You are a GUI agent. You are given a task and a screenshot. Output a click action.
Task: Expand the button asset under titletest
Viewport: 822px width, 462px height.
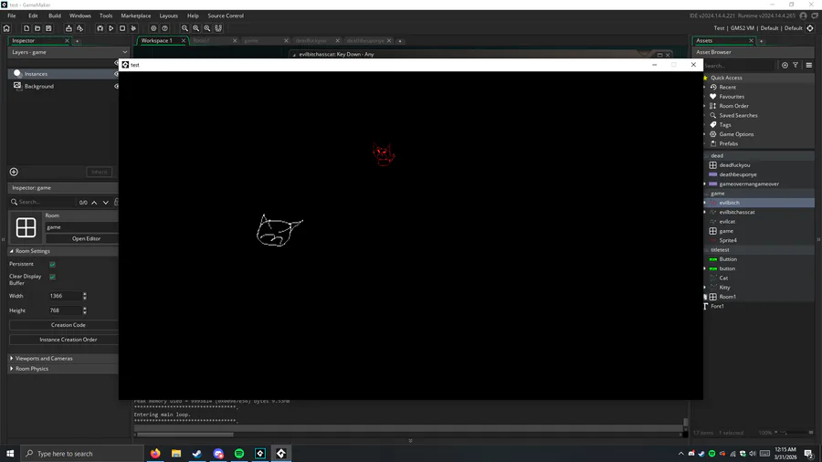[705, 268]
